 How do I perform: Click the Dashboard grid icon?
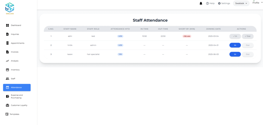pyautogui.click(x=7, y=25)
